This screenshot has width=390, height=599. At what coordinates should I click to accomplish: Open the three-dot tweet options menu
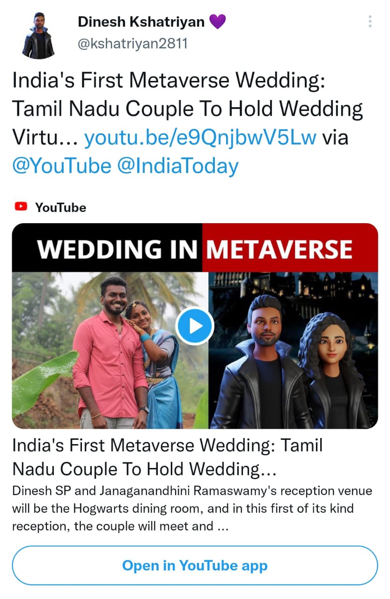(370, 22)
